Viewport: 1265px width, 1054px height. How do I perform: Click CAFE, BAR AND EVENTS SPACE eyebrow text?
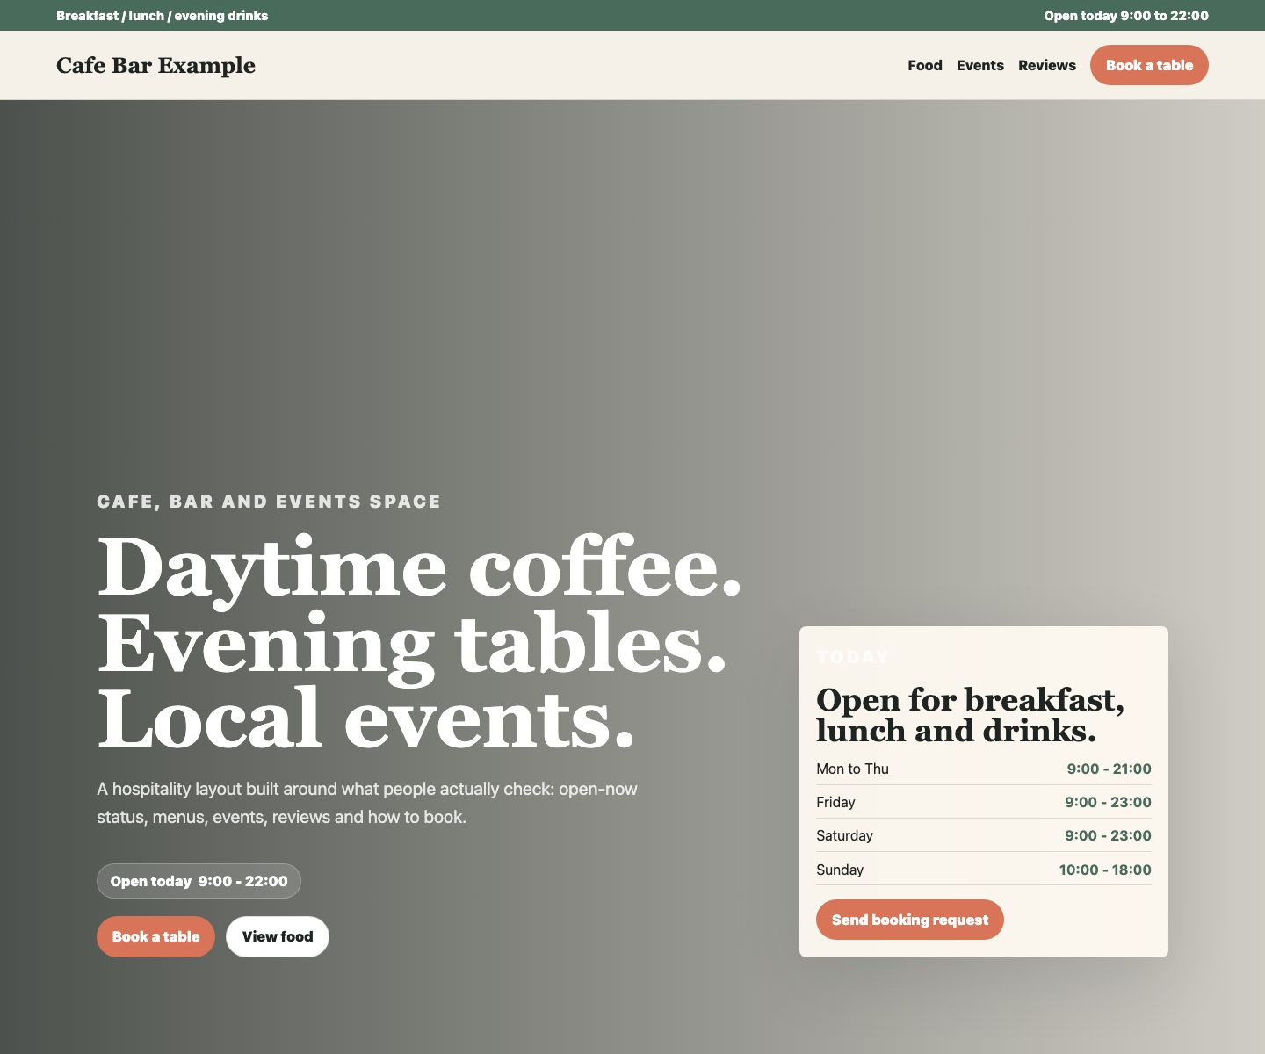click(269, 502)
